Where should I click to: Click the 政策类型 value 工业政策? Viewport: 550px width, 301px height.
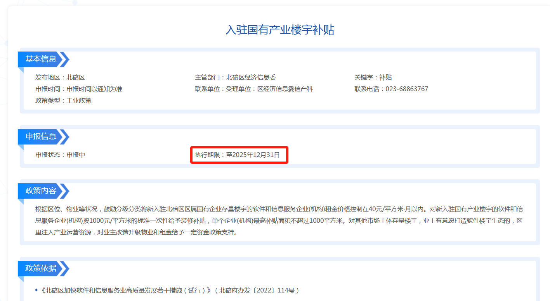(x=79, y=101)
